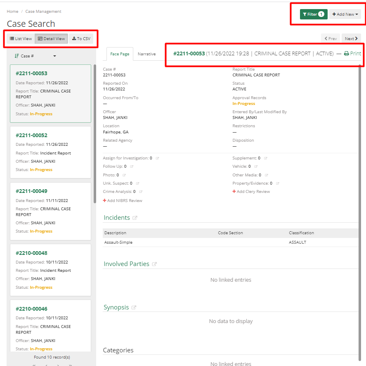Click the edit icon next to Supplement count
The width and height of the screenshot is (366, 366).
click(265, 159)
